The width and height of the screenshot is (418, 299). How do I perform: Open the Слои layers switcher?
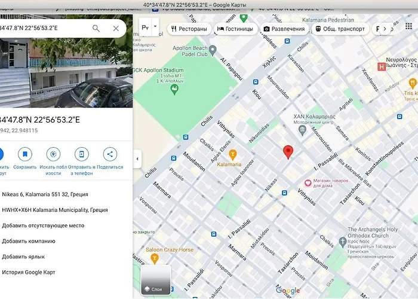[156, 280]
